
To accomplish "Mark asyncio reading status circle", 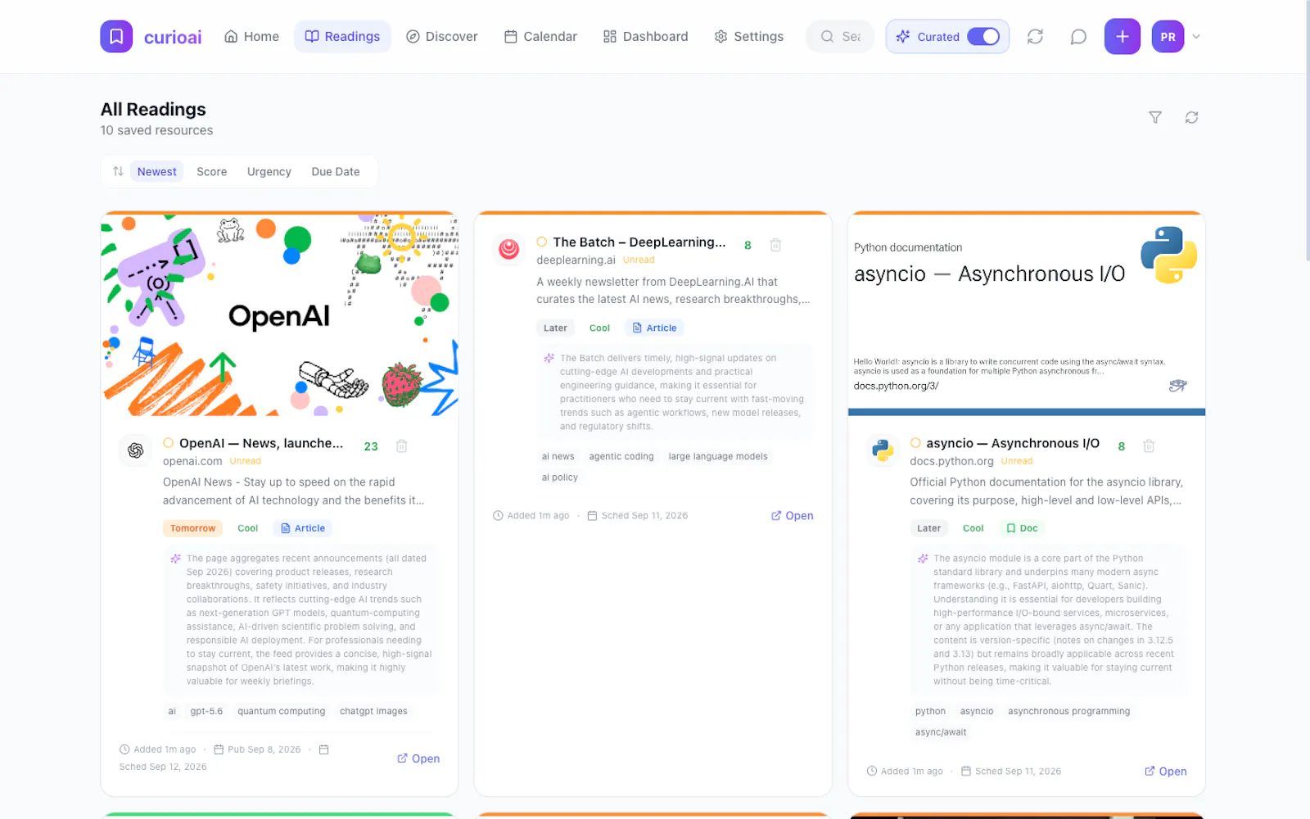I will 915,443.
